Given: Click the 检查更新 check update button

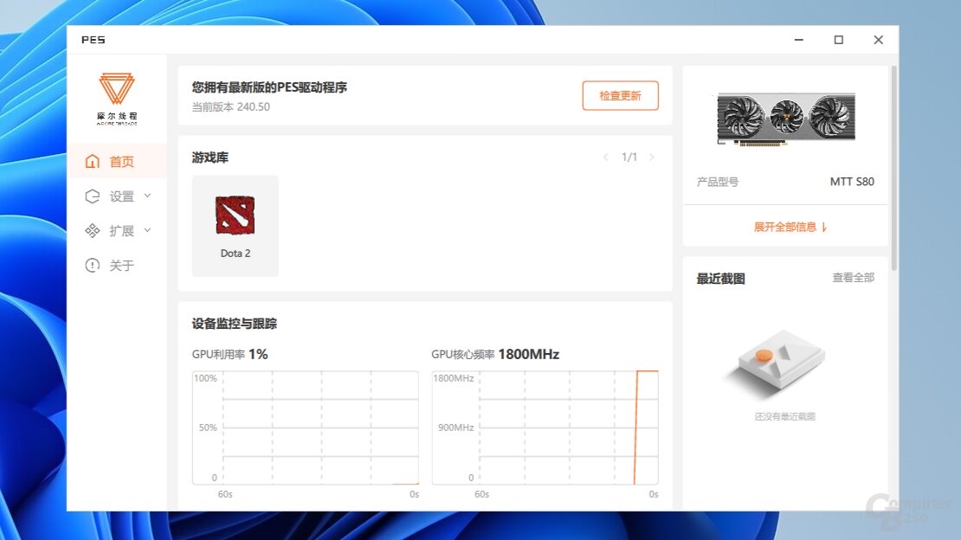Looking at the screenshot, I should point(620,95).
